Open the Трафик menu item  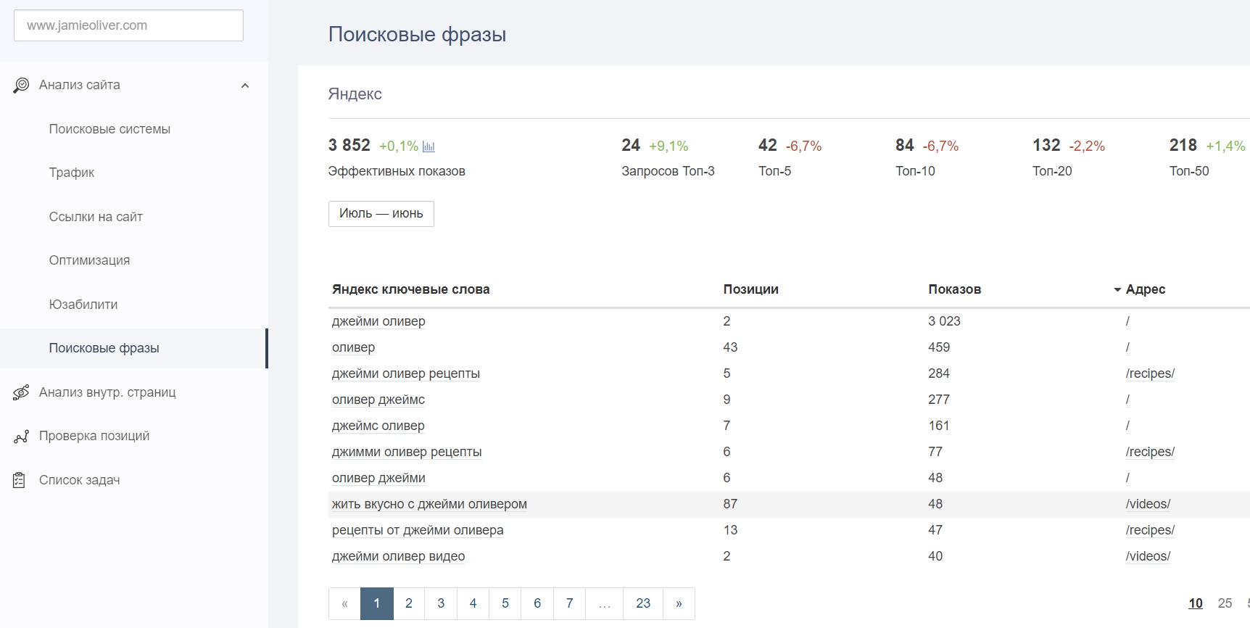(x=72, y=173)
